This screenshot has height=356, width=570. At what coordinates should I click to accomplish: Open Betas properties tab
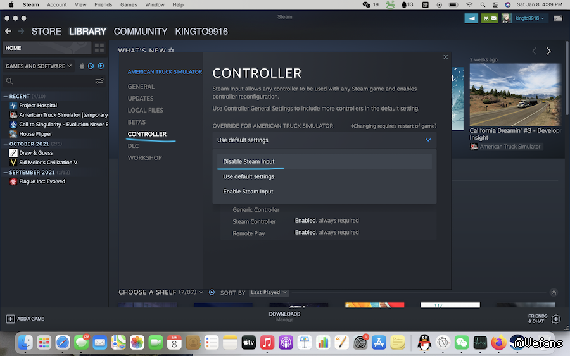coord(136,122)
